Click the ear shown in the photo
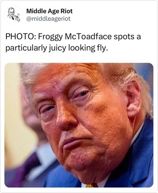 click(x=134, y=100)
